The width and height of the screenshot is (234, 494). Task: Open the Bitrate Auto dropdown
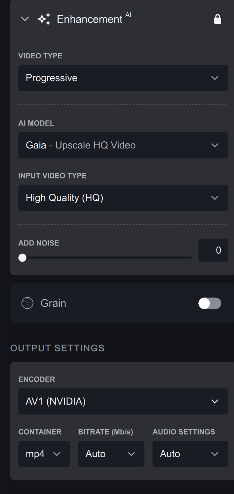point(111,454)
